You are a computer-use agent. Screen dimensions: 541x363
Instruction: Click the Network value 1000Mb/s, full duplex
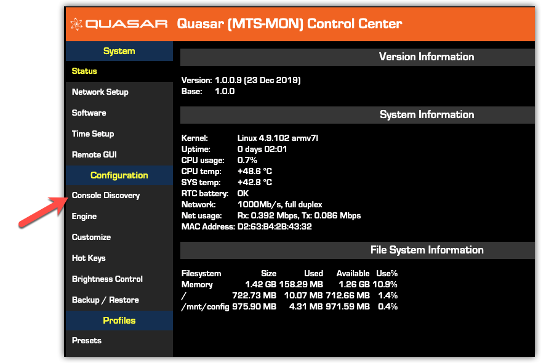coord(280,205)
